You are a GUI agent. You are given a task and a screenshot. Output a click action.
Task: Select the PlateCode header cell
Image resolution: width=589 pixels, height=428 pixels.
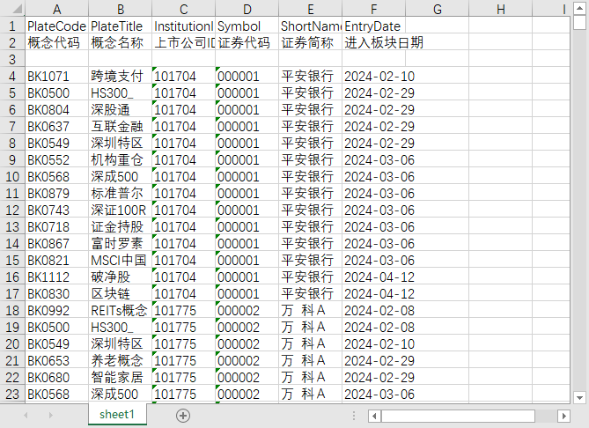56,26
